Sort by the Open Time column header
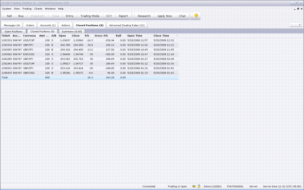The image size is (304, 190). coord(135,35)
